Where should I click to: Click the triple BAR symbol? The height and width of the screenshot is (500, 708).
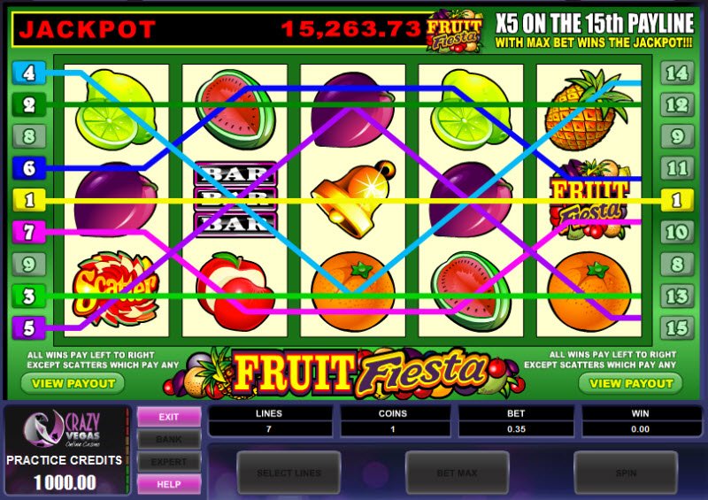(235, 199)
